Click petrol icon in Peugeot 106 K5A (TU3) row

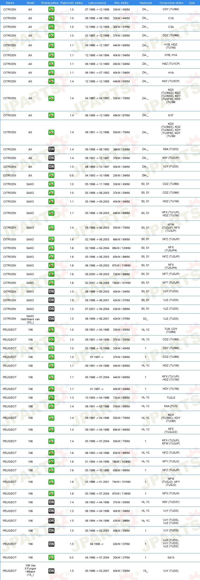coord(51,406)
